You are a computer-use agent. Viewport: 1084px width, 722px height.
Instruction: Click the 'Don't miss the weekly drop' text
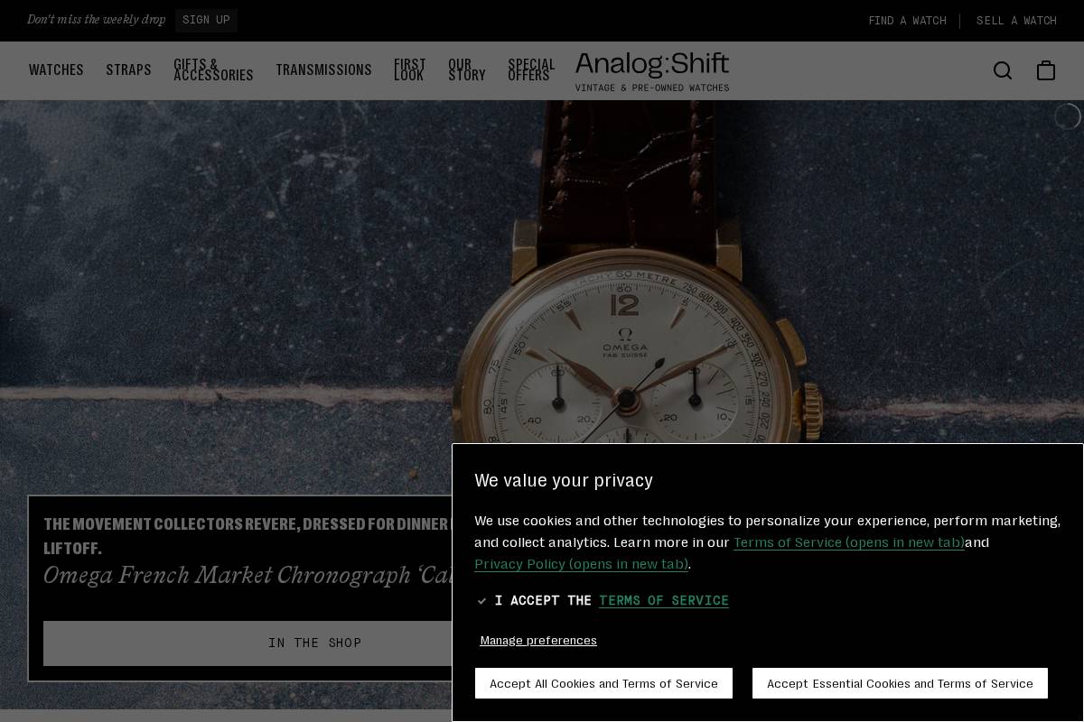tap(96, 20)
